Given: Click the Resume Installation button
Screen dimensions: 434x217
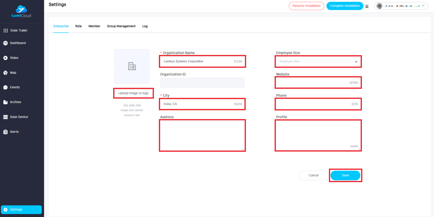Looking at the screenshot, I should point(306,6).
